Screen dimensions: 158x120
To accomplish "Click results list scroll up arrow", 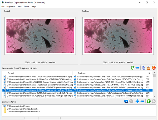I will pyautogui.click(x=154, y=73).
